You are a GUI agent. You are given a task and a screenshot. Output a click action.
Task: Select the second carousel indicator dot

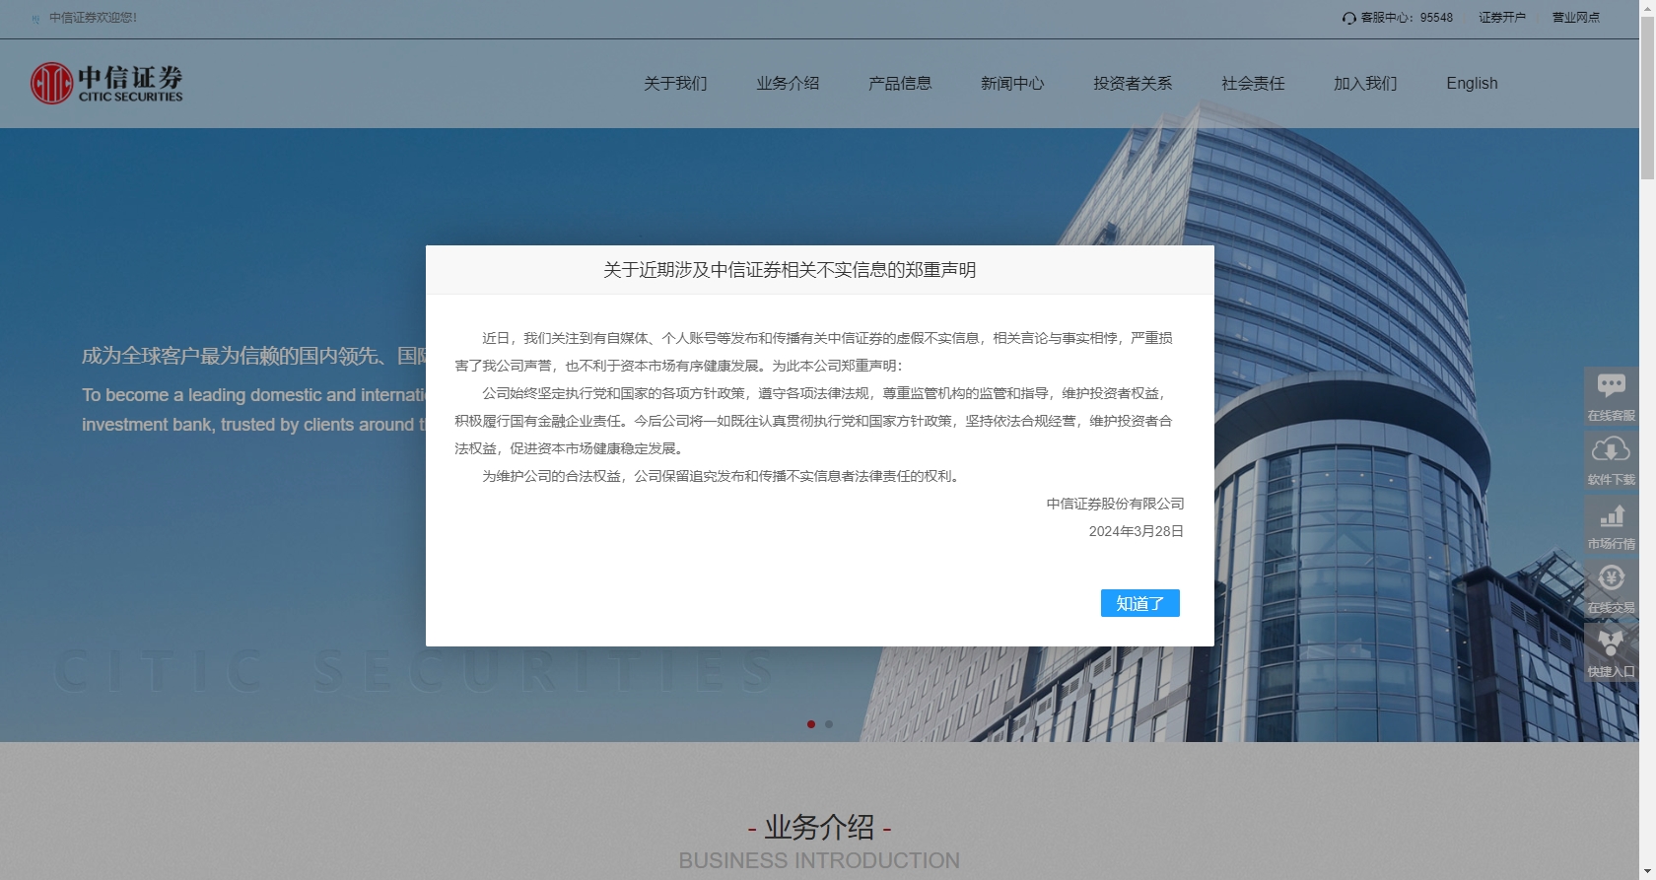point(829,724)
